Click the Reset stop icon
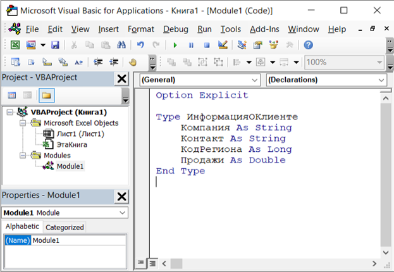This screenshot has height=272, width=394. point(207,46)
